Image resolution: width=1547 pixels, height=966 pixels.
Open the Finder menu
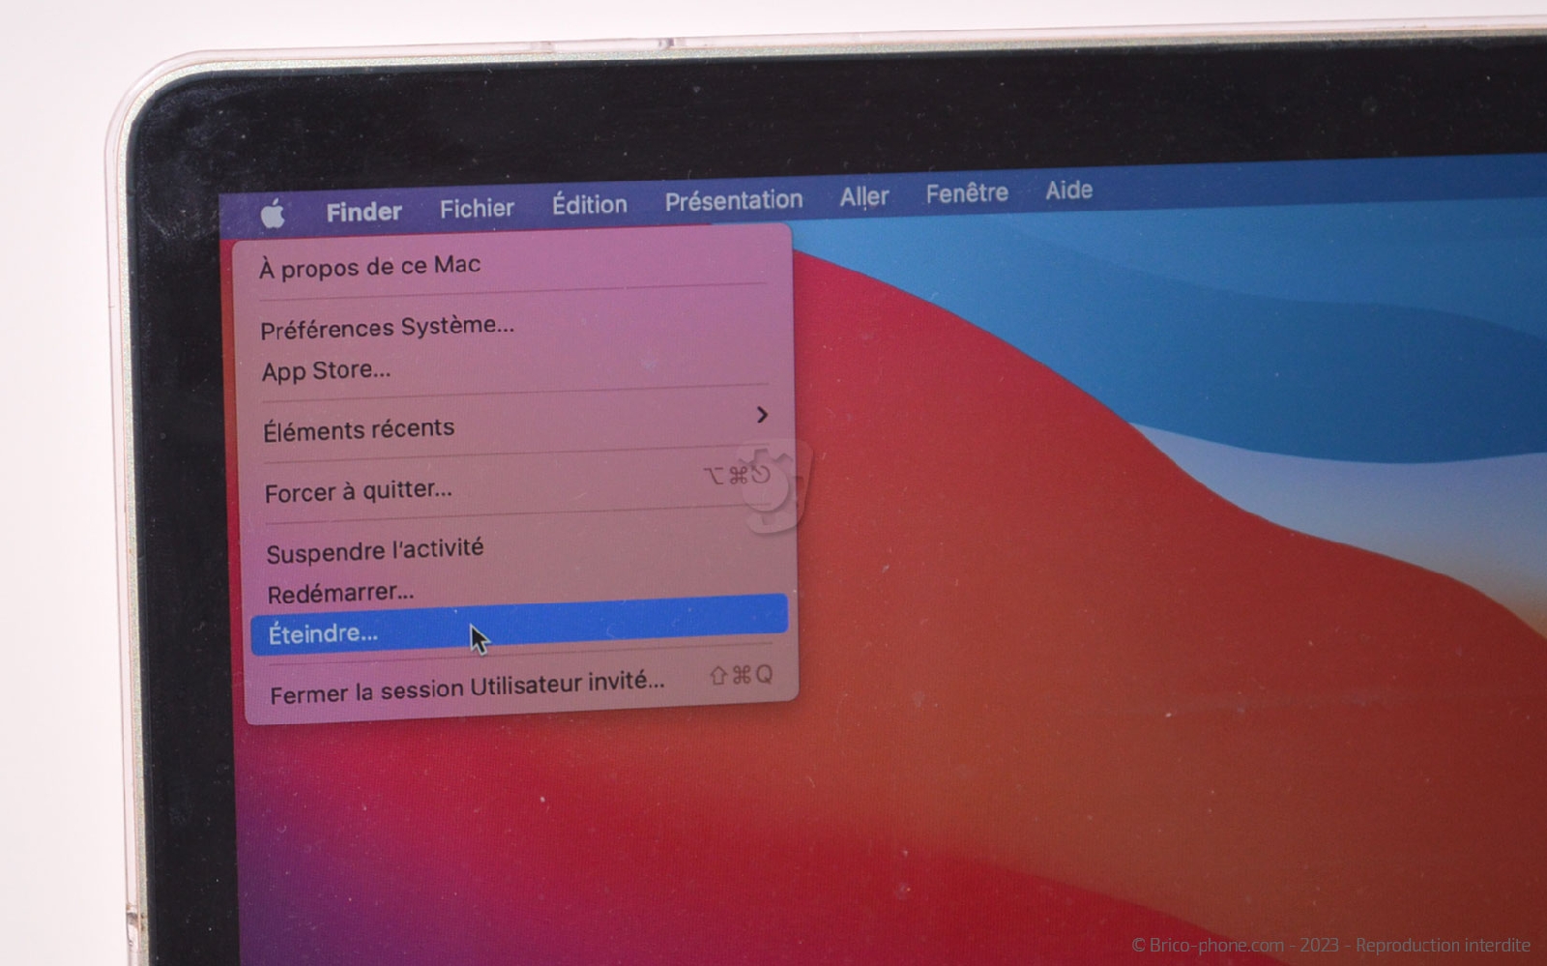click(x=364, y=212)
